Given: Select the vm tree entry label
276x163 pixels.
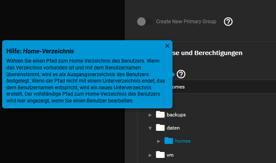Looking at the screenshot, I should point(170,155).
